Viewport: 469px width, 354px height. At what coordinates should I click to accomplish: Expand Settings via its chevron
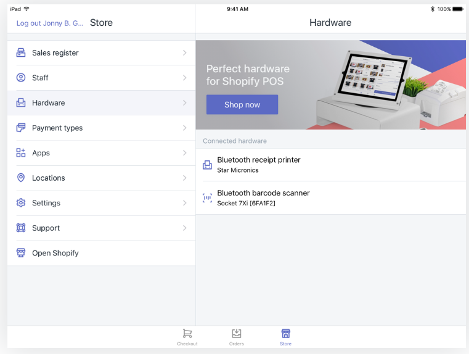184,203
